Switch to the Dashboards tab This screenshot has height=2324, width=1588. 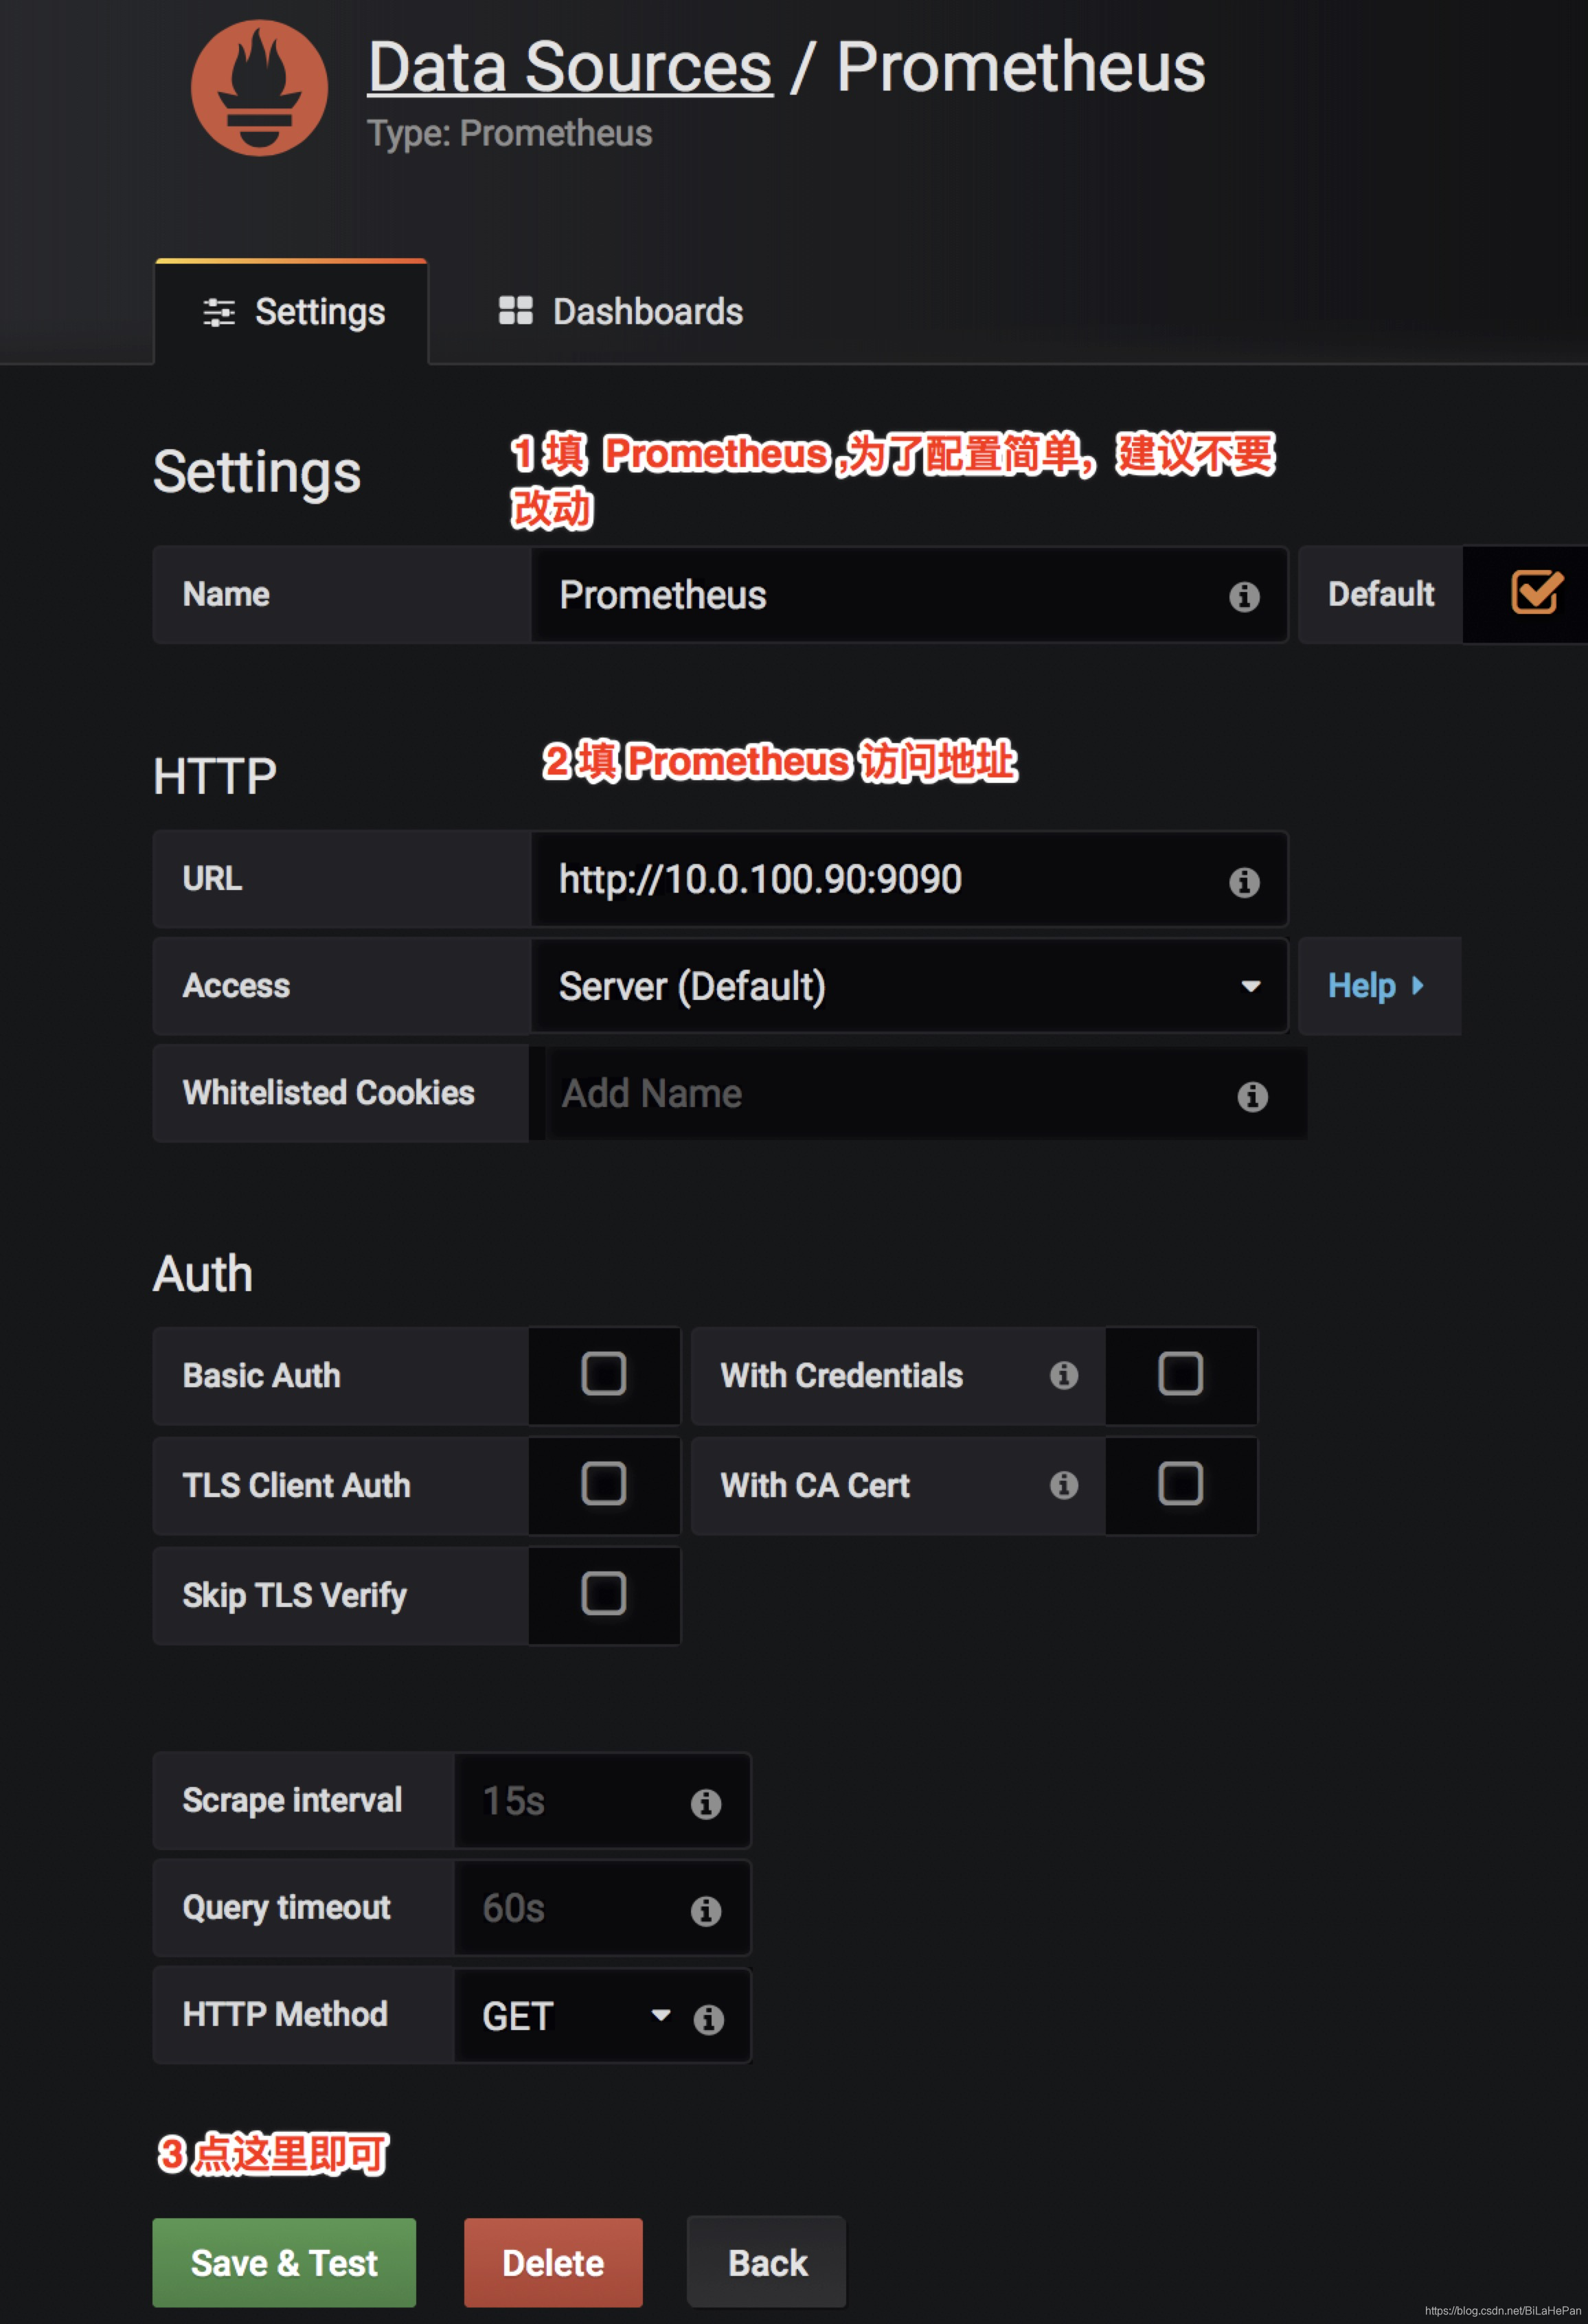[620, 312]
